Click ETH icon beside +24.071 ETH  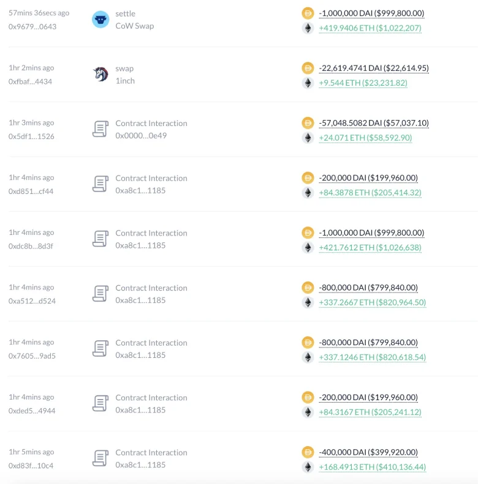click(x=308, y=138)
